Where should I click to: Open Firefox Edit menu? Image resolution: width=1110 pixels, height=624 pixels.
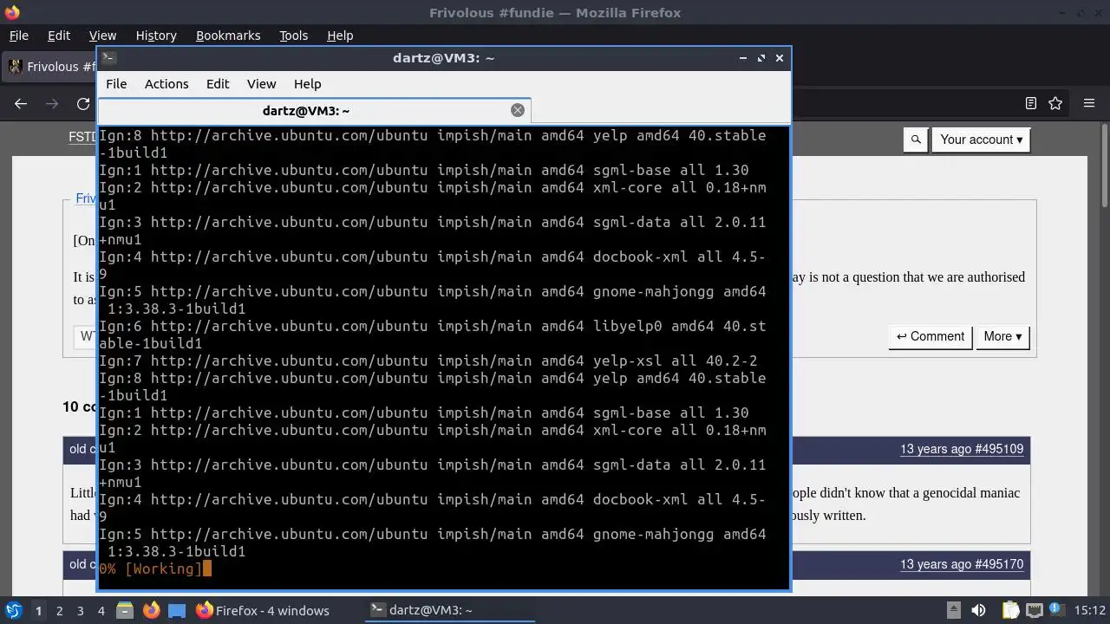tap(59, 36)
